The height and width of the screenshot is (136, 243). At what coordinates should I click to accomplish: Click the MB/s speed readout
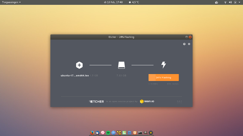tap(153, 84)
